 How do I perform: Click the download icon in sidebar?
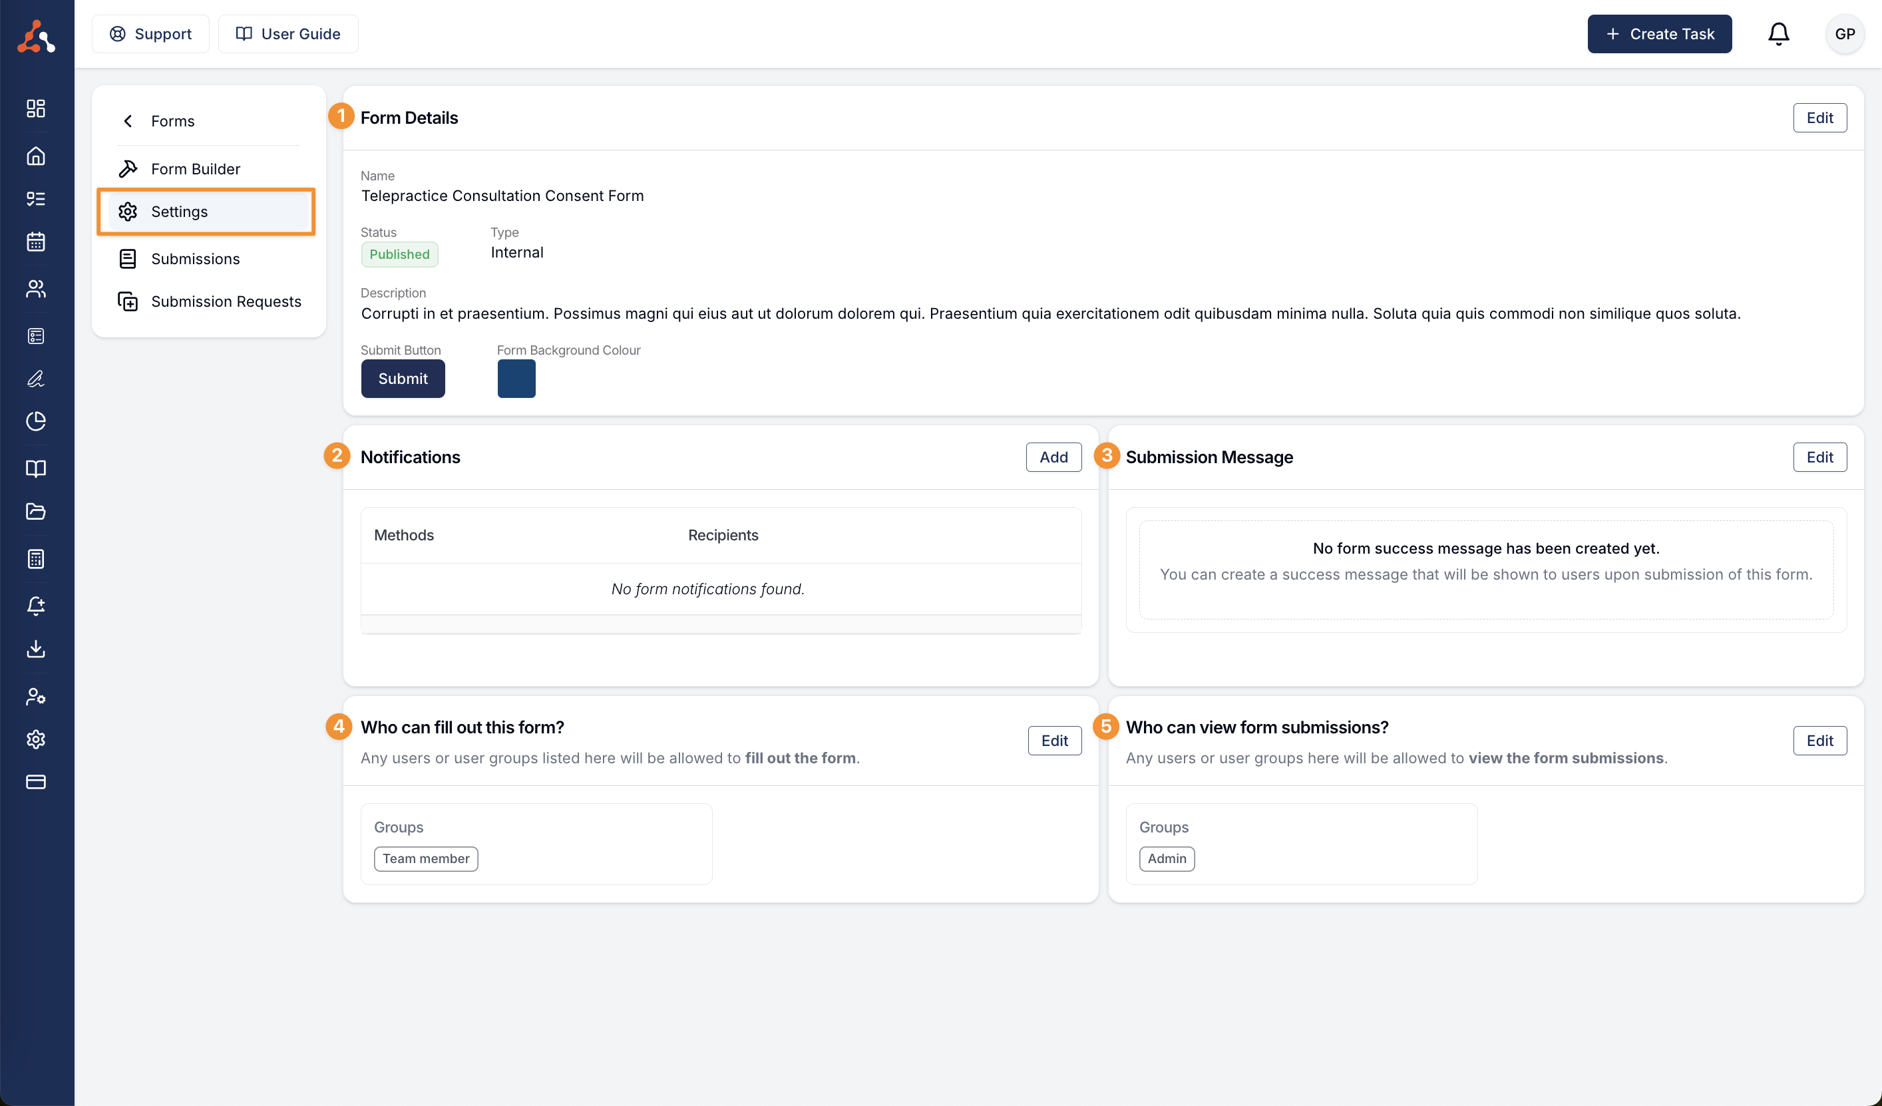(36, 648)
